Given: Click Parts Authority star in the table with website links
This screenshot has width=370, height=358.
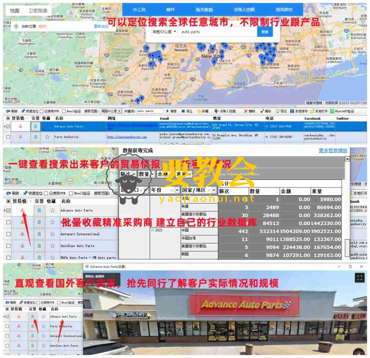Looking at the screenshot, I should coord(47,137).
